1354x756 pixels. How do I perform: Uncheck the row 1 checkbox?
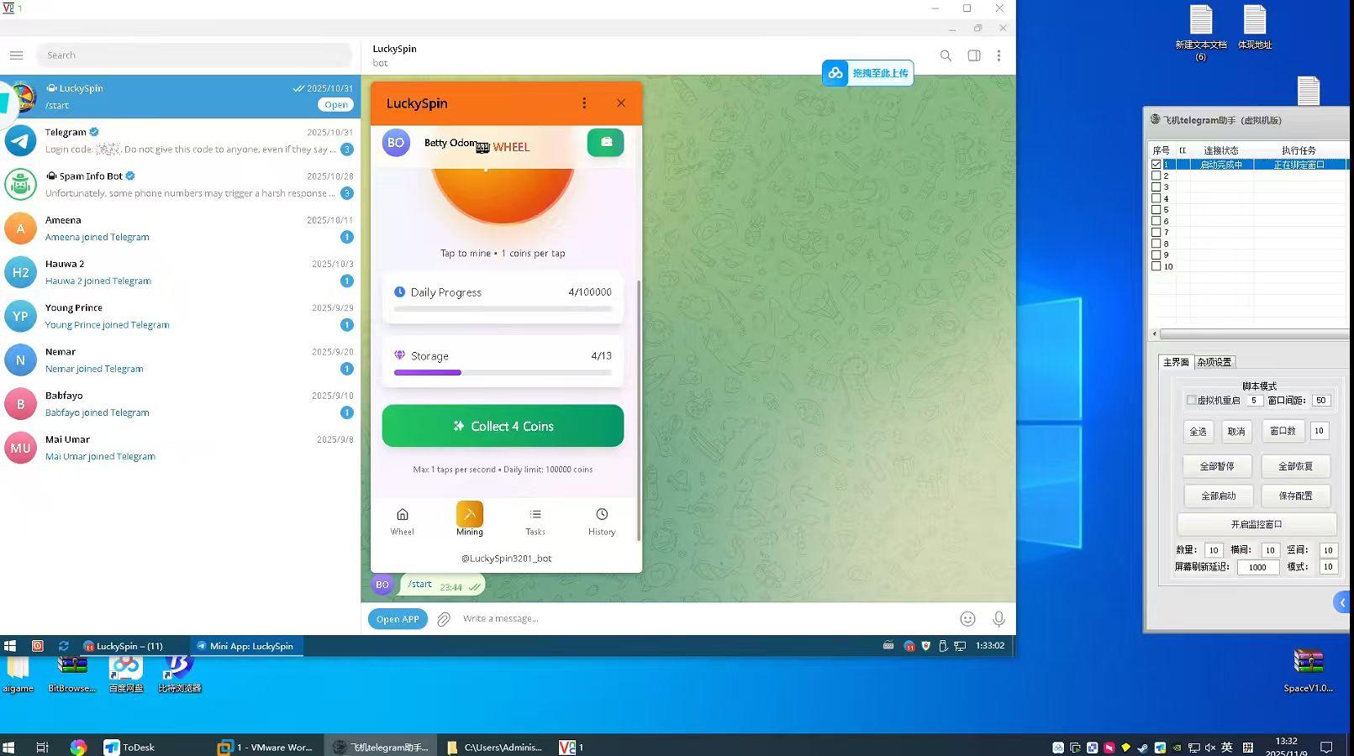(x=1156, y=165)
